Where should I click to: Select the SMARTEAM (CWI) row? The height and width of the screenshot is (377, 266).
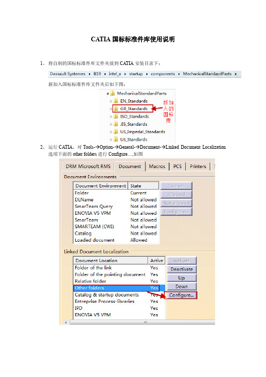coord(116,227)
